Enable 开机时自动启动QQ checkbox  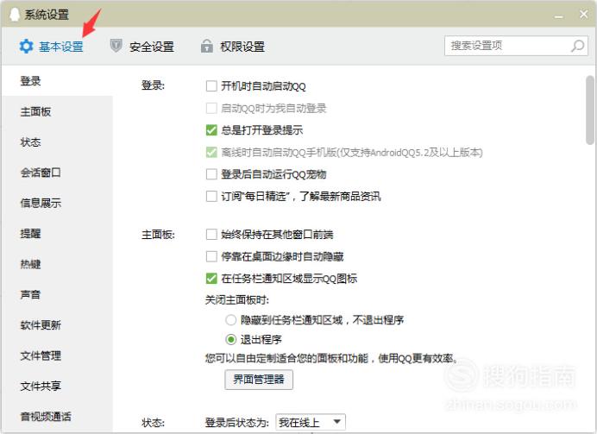pyautogui.click(x=211, y=86)
